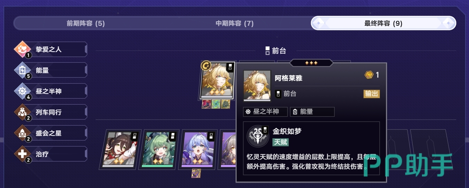
Task: Select the 挚爱之人 heart trait icon
Action: click(x=22, y=49)
